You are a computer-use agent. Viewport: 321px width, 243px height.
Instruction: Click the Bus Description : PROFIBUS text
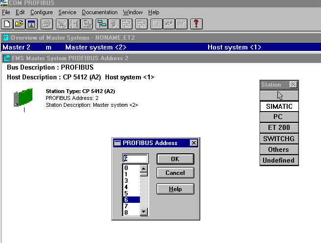[x=50, y=67]
